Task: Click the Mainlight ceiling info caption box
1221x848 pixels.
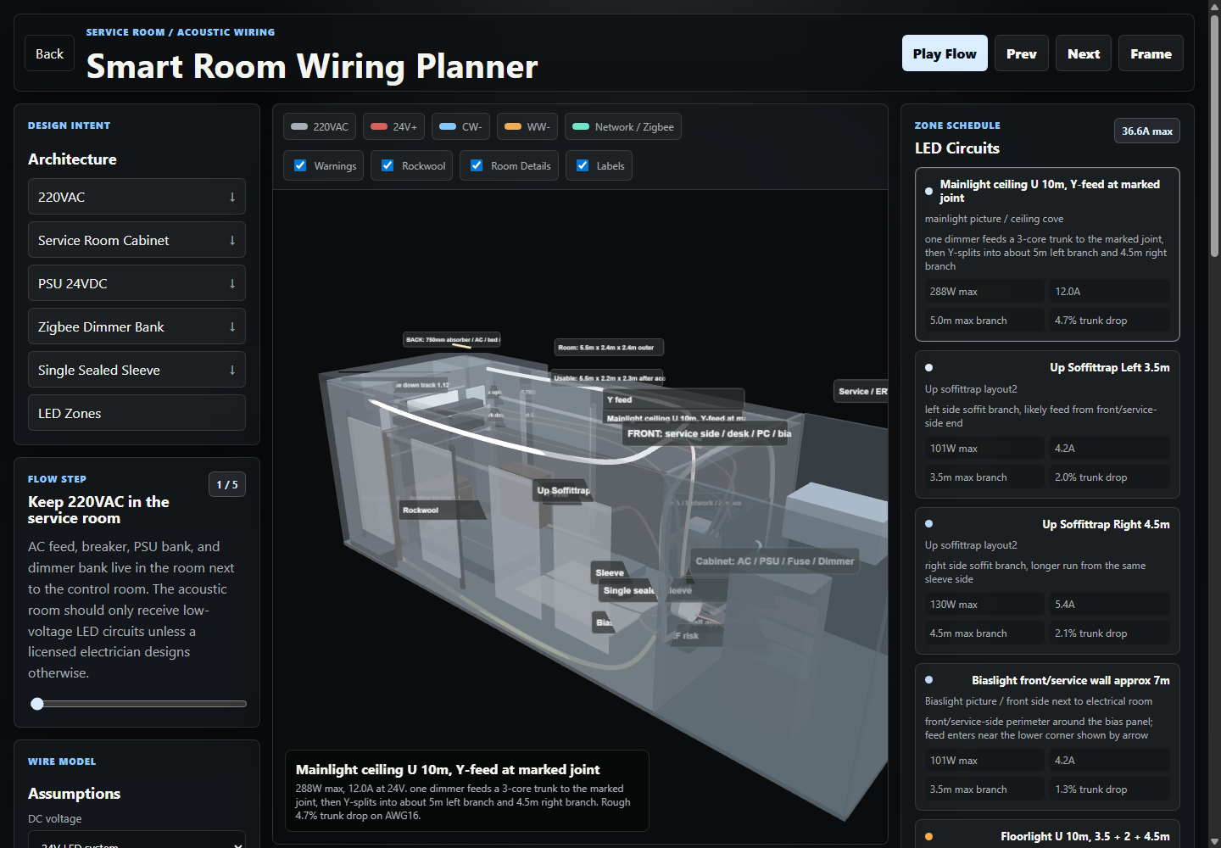Action: pos(467,790)
